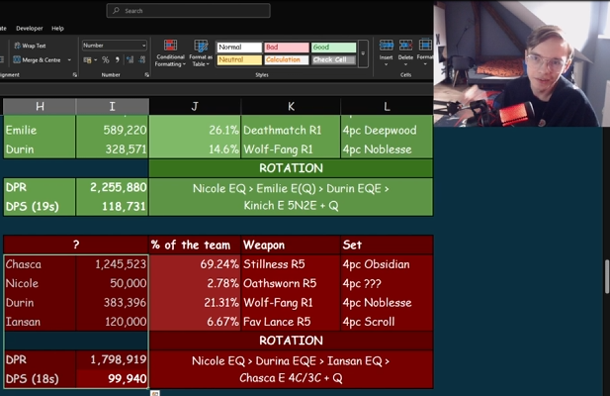Image resolution: width=610 pixels, height=396 pixels.
Task: Select the 4pc ??? cell
Action: [387, 283]
